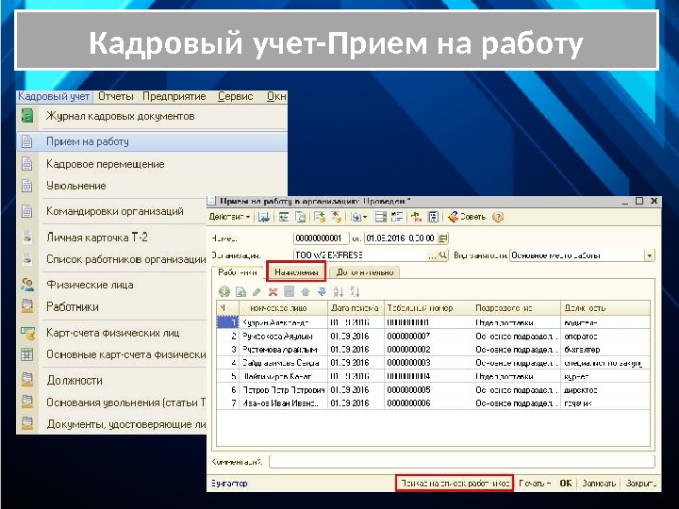
Task: Click the sort ascending icon
Action: (x=339, y=291)
